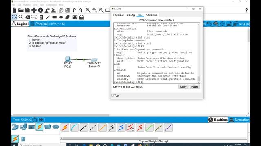Select Miscellaneous folder category icon

tap(48, 127)
